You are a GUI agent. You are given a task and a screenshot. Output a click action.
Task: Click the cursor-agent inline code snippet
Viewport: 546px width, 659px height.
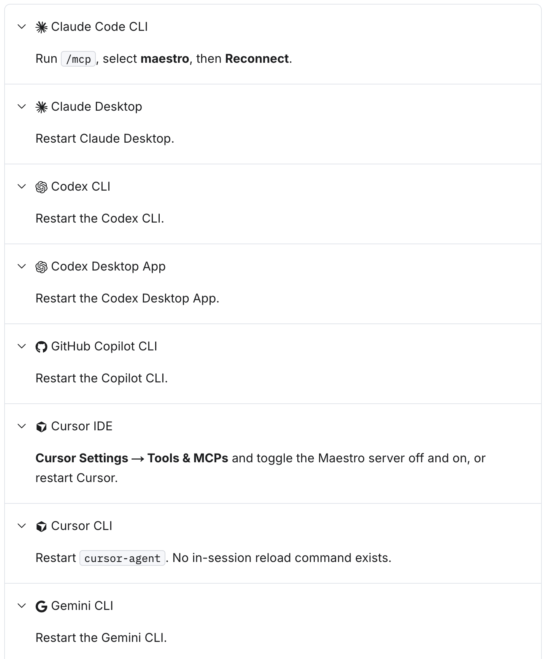122,558
